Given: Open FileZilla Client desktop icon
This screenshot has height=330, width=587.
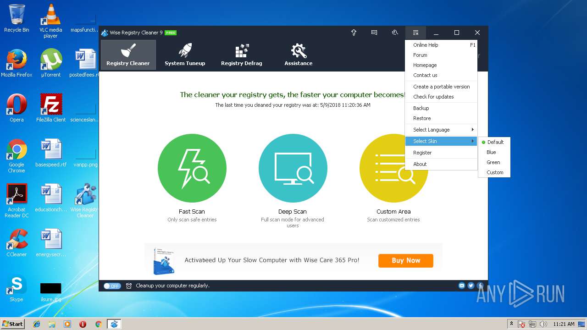Looking at the screenshot, I should point(51,108).
